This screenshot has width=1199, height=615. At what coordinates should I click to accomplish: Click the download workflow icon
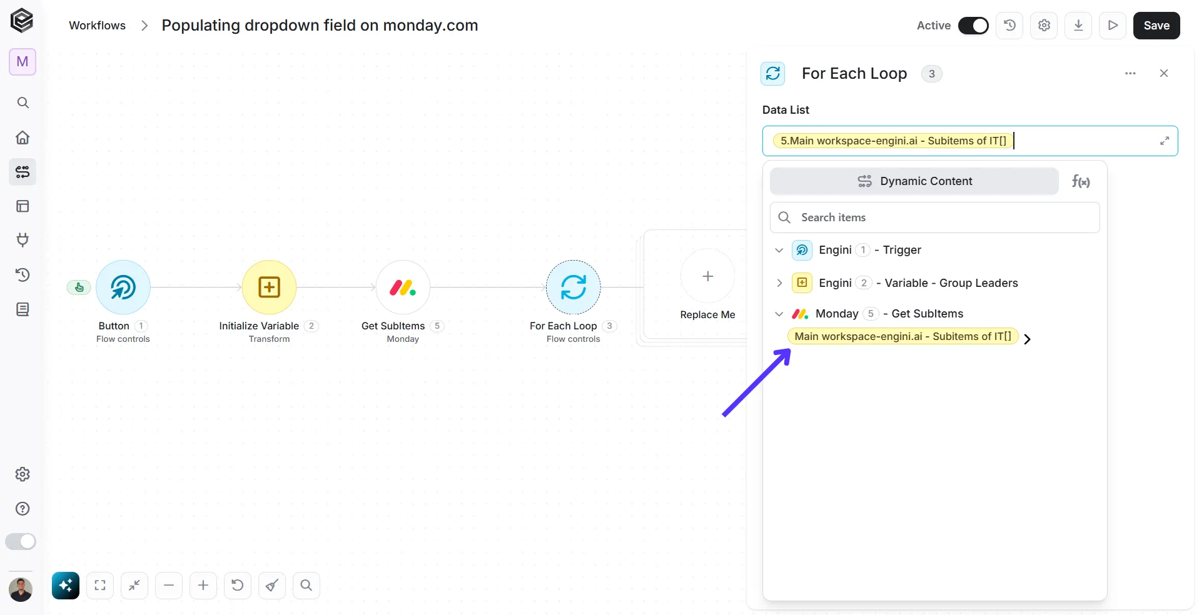pyautogui.click(x=1078, y=26)
